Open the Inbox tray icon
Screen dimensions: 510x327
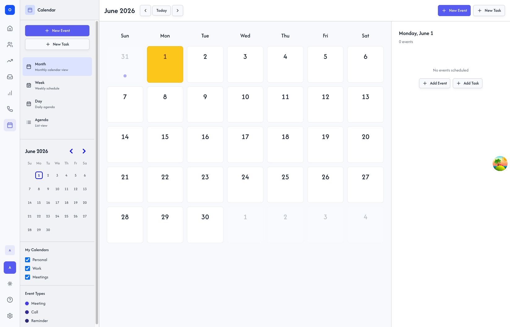tap(10, 77)
